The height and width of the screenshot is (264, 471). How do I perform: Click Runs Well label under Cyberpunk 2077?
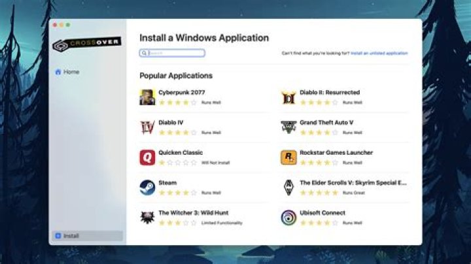point(211,103)
